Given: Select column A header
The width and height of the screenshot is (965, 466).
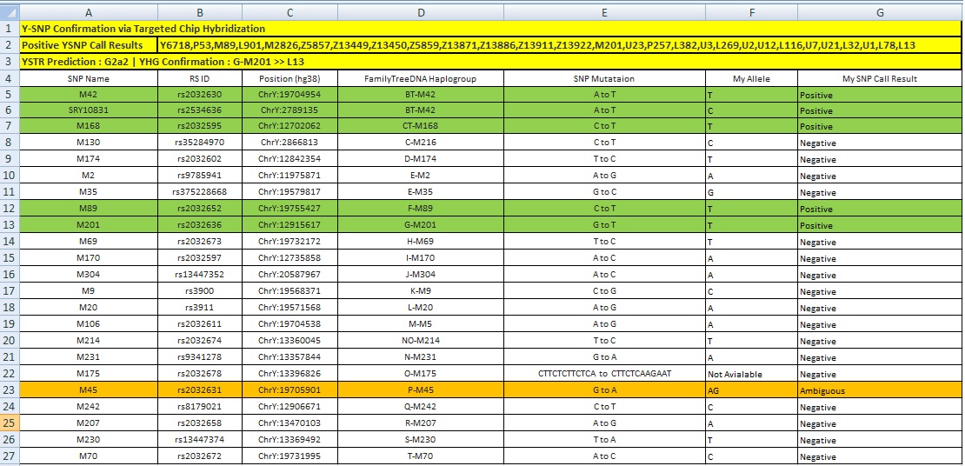Looking at the screenshot, I should click(x=89, y=12).
